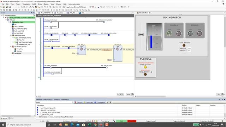Pin the Devices panel
Viewport: 226px width, 127px height.
pyautogui.click(x=31, y=13)
